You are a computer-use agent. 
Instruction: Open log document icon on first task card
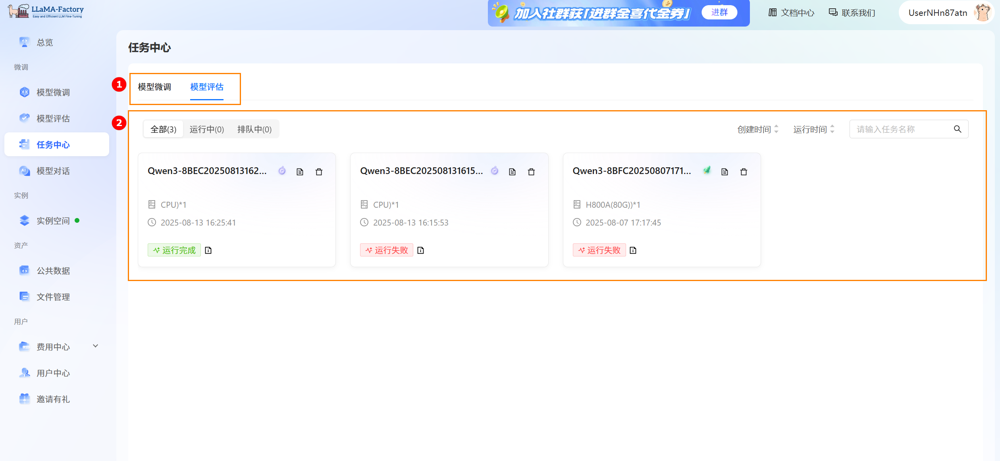pyautogui.click(x=300, y=172)
